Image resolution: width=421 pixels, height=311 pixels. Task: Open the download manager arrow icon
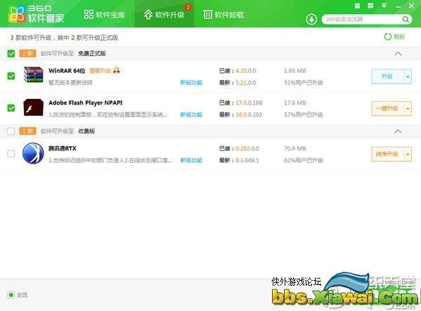coord(311,19)
